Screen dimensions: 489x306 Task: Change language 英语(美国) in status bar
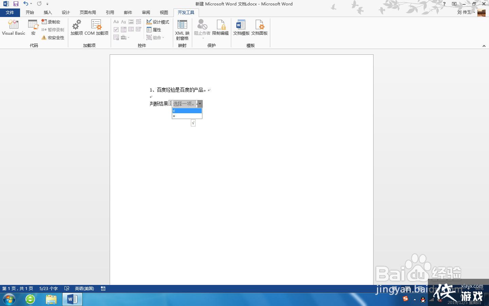click(x=85, y=288)
